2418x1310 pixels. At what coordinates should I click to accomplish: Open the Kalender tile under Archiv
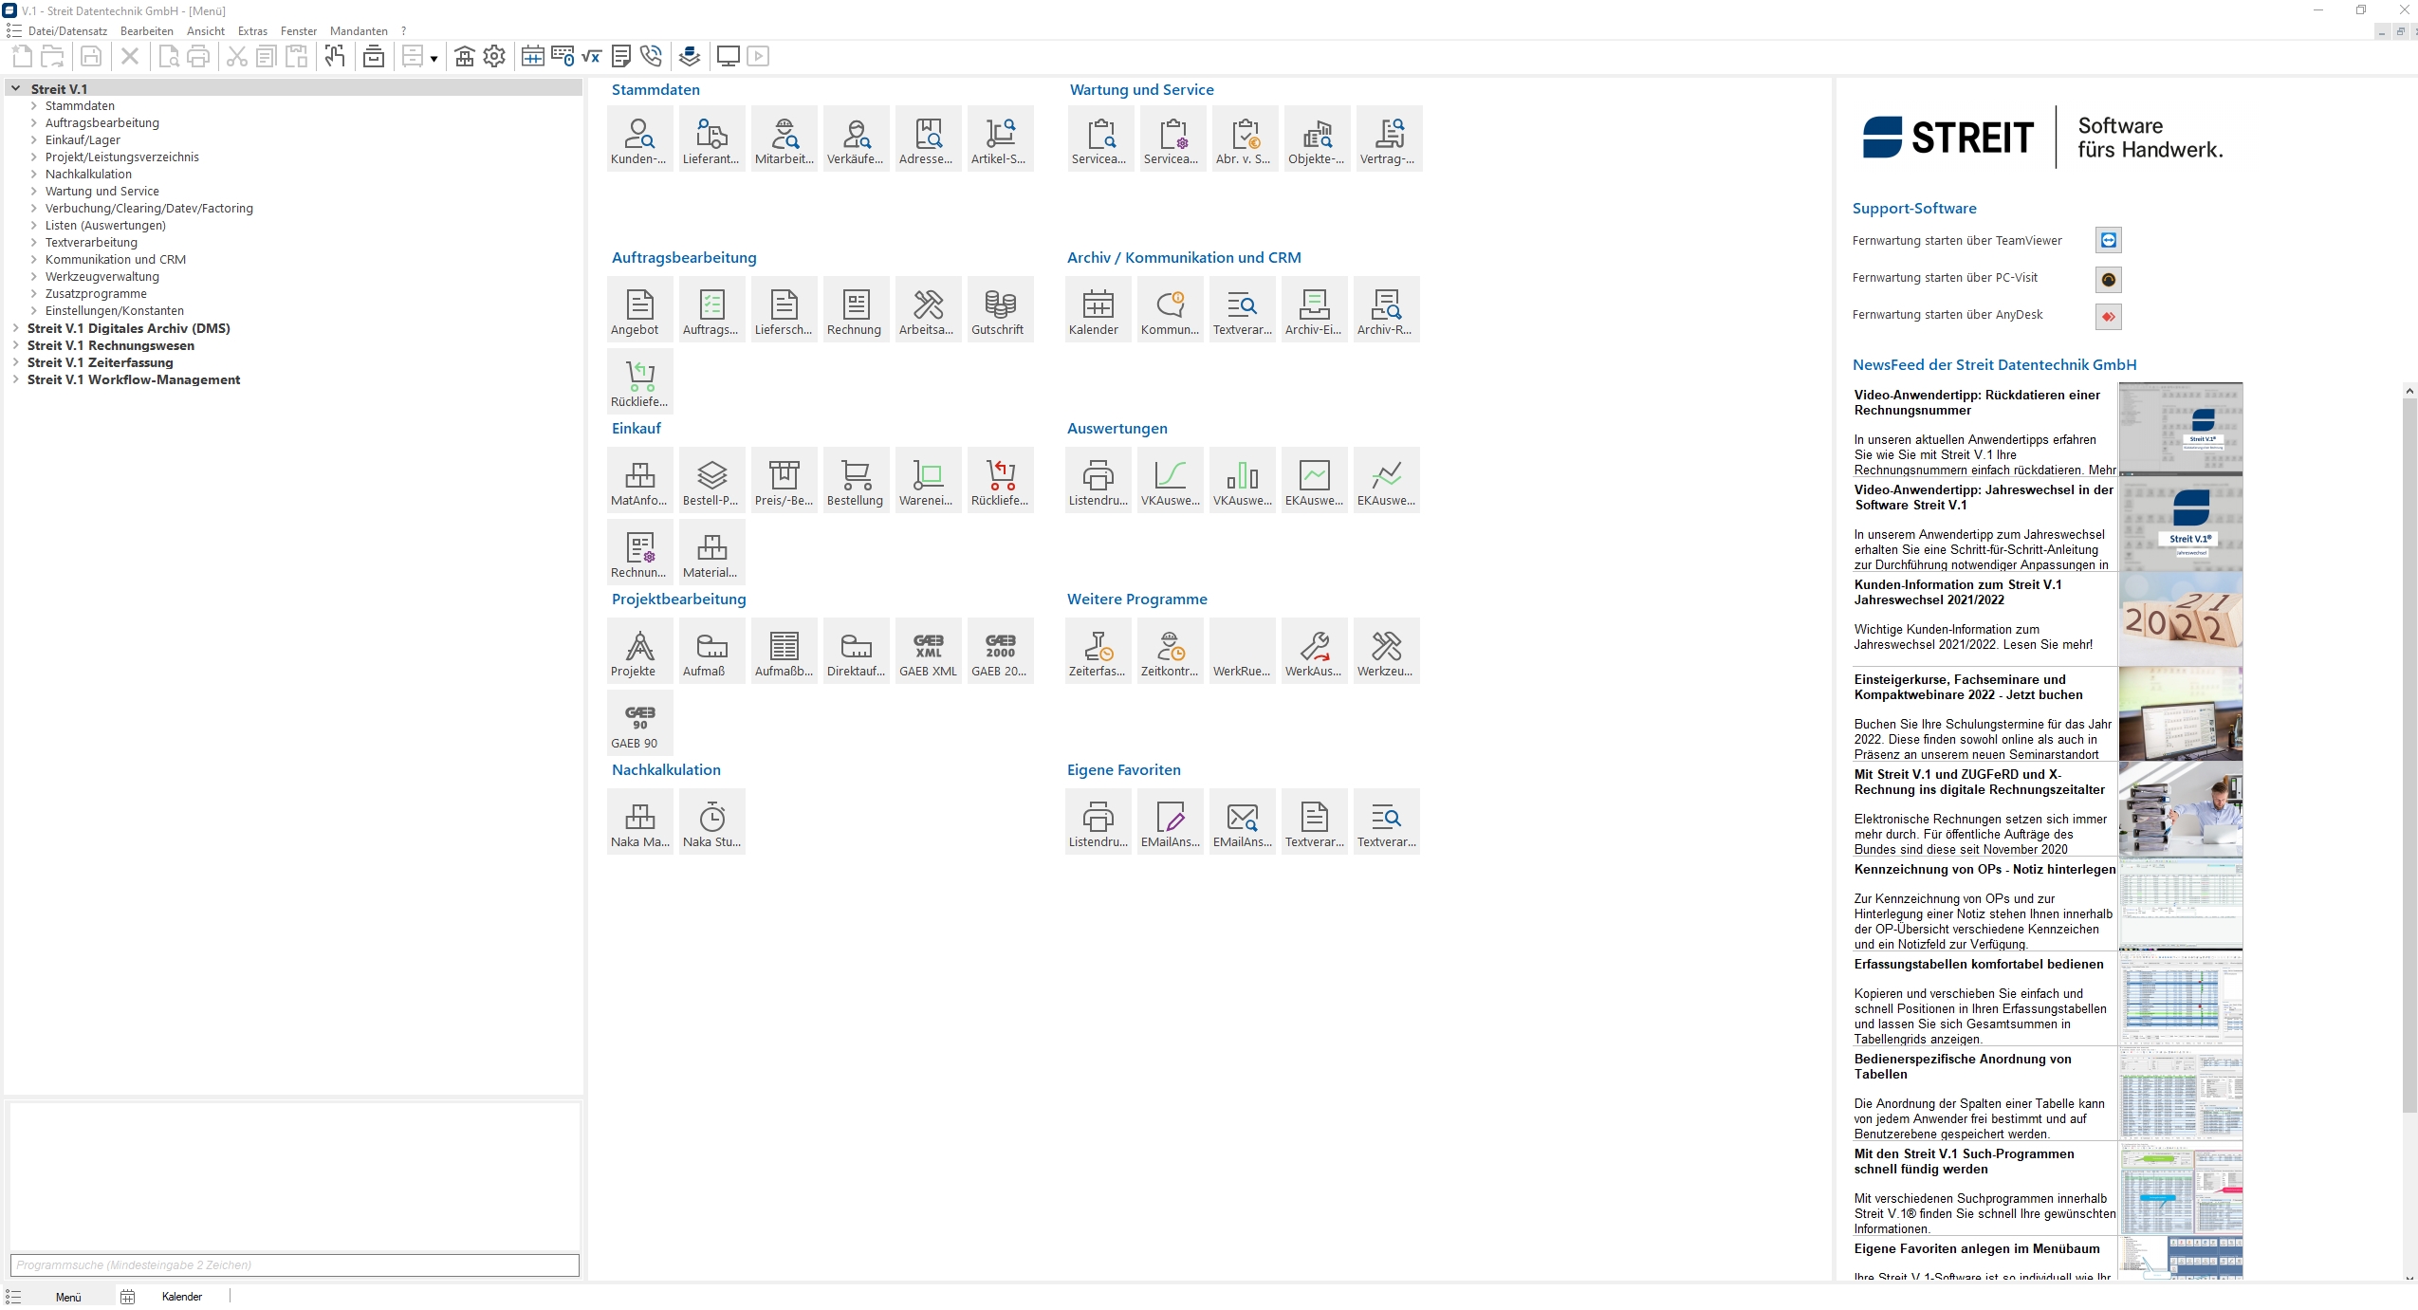(1098, 309)
